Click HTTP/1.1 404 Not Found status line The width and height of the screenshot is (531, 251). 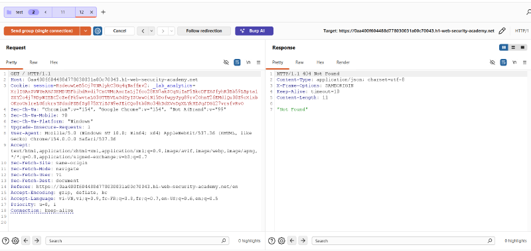point(308,74)
